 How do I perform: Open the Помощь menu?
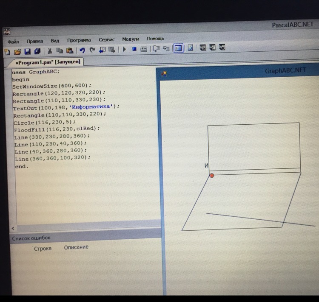156,39
